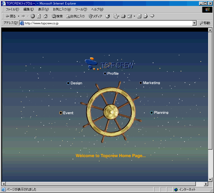Open the Event link
The width and height of the screenshot is (214, 193).
click(x=68, y=113)
